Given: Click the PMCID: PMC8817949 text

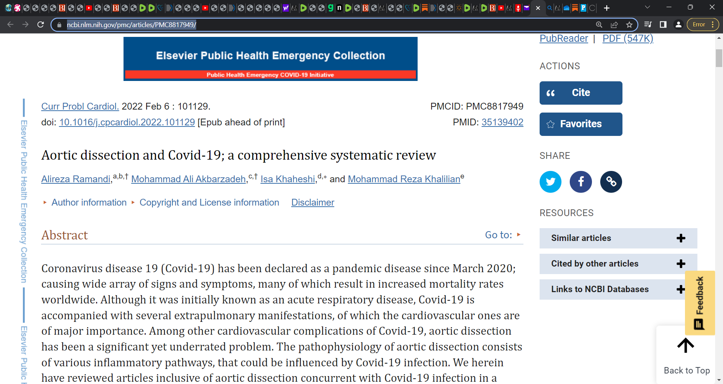Looking at the screenshot, I should click(477, 107).
